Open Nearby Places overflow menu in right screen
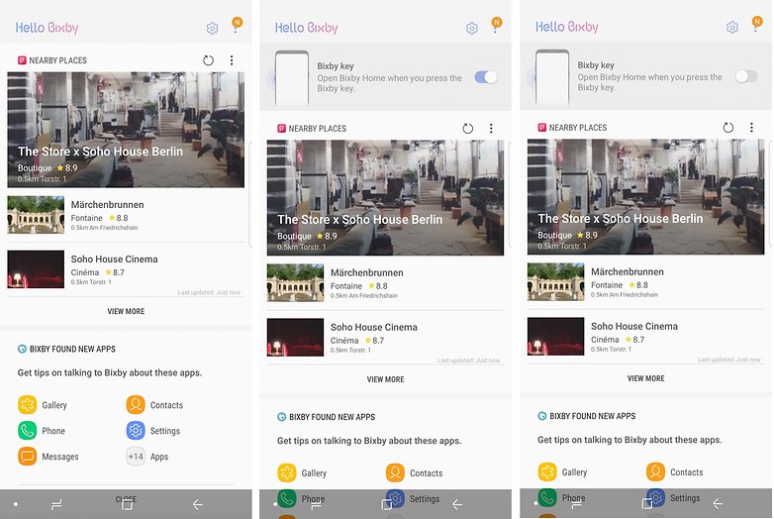The height and width of the screenshot is (519, 774). (x=751, y=128)
